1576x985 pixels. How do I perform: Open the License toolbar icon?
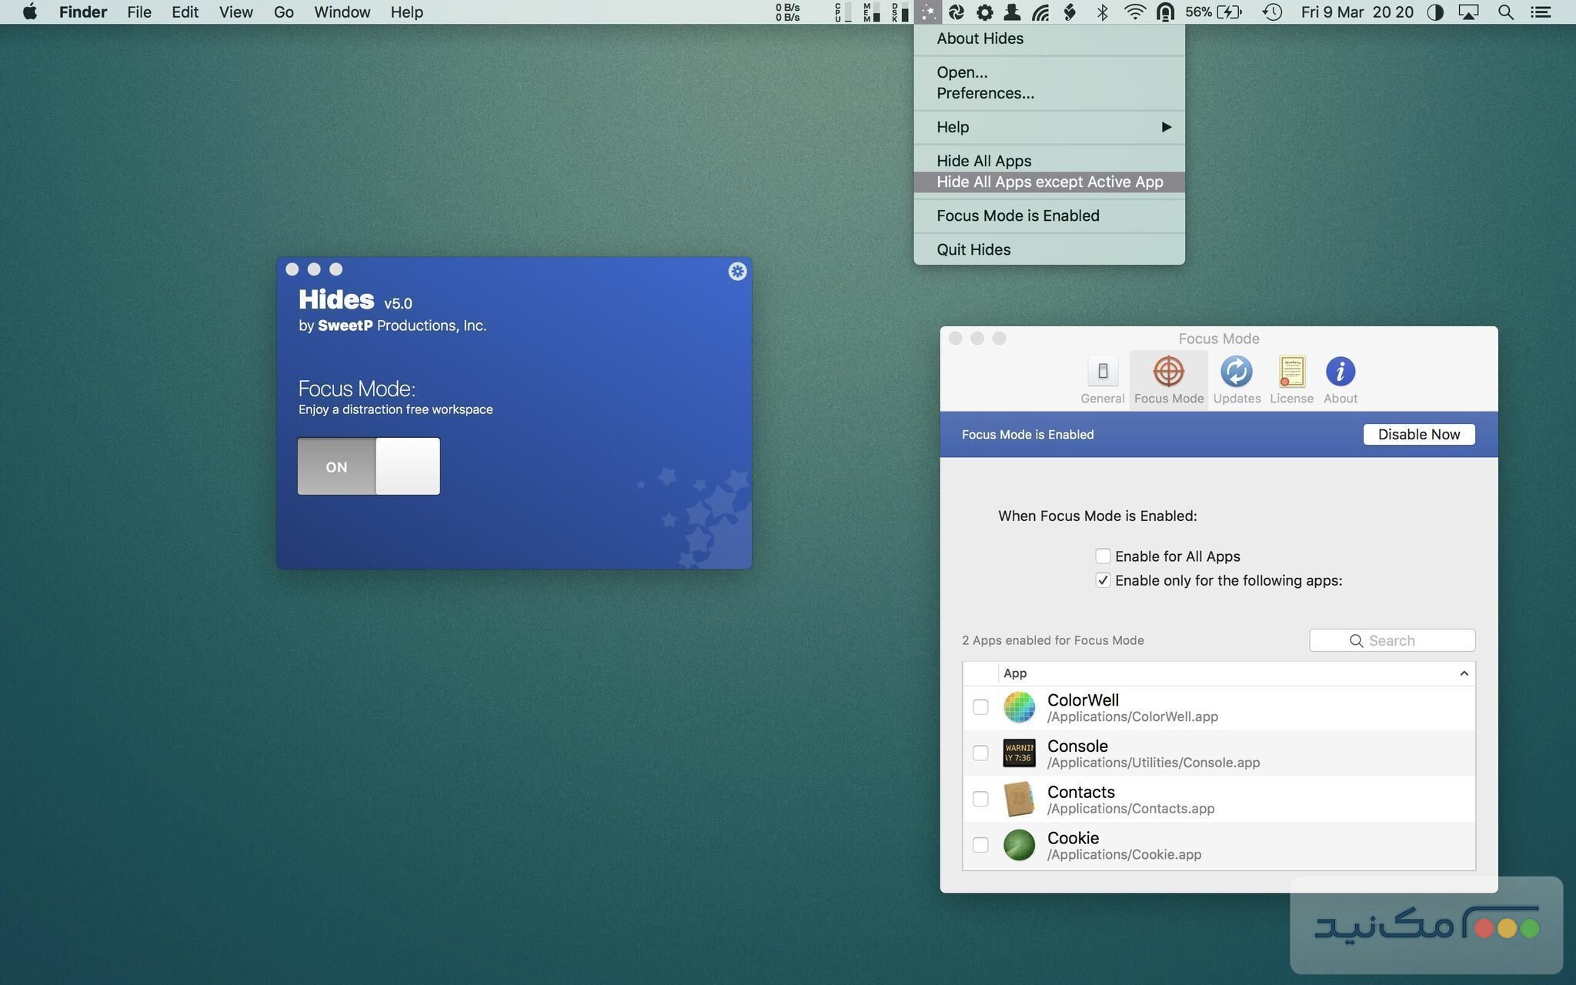point(1291,372)
